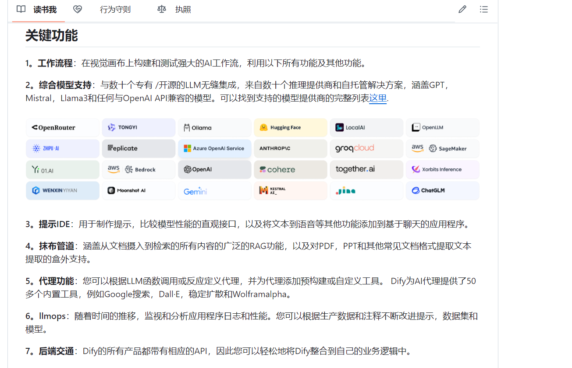Click the OpenRouter logo card
Screen dimensions: 572x368
63,127
